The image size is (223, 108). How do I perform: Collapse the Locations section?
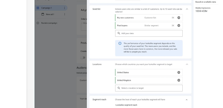187,64
